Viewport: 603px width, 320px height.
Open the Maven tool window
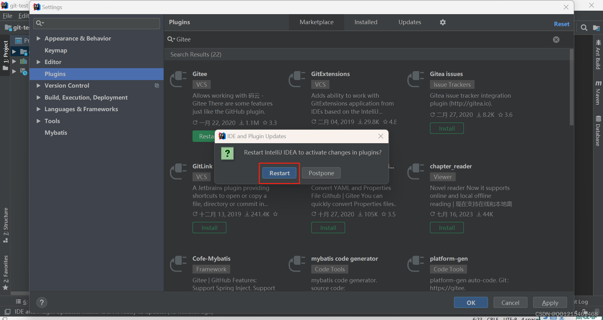coord(598,93)
